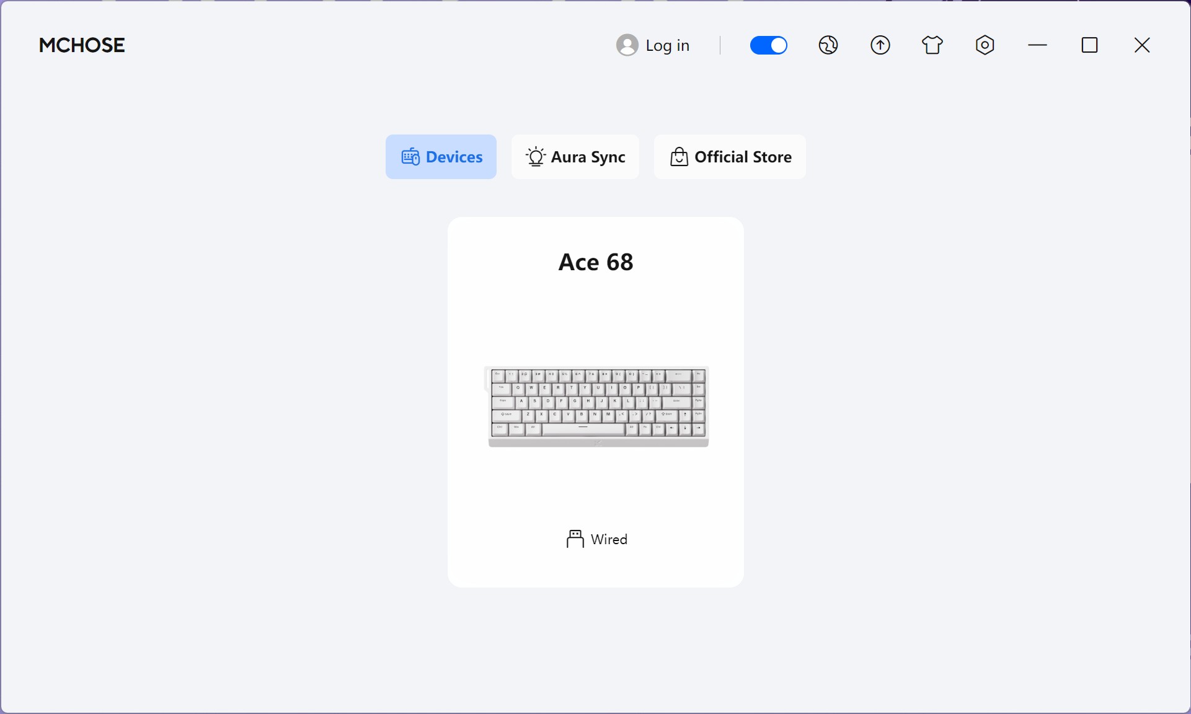Viewport: 1191px width, 714px height.
Task: Maximize the MCHOSE window
Action: click(1089, 45)
